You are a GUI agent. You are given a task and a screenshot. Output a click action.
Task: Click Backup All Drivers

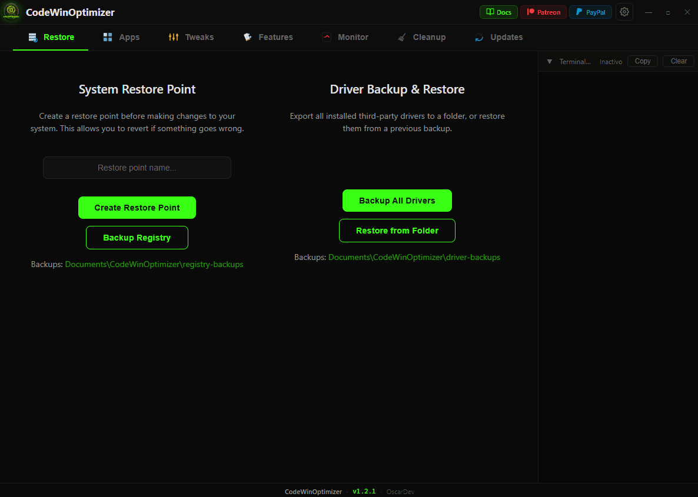pyautogui.click(x=397, y=201)
